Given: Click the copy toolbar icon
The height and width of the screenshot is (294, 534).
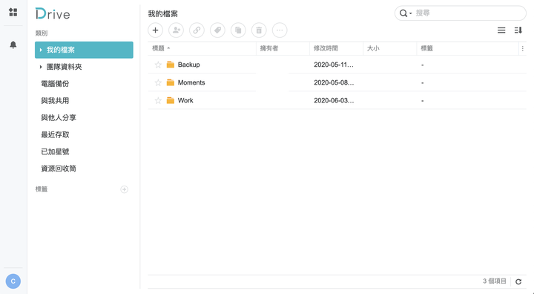Looking at the screenshot, I should pos(238,30).
